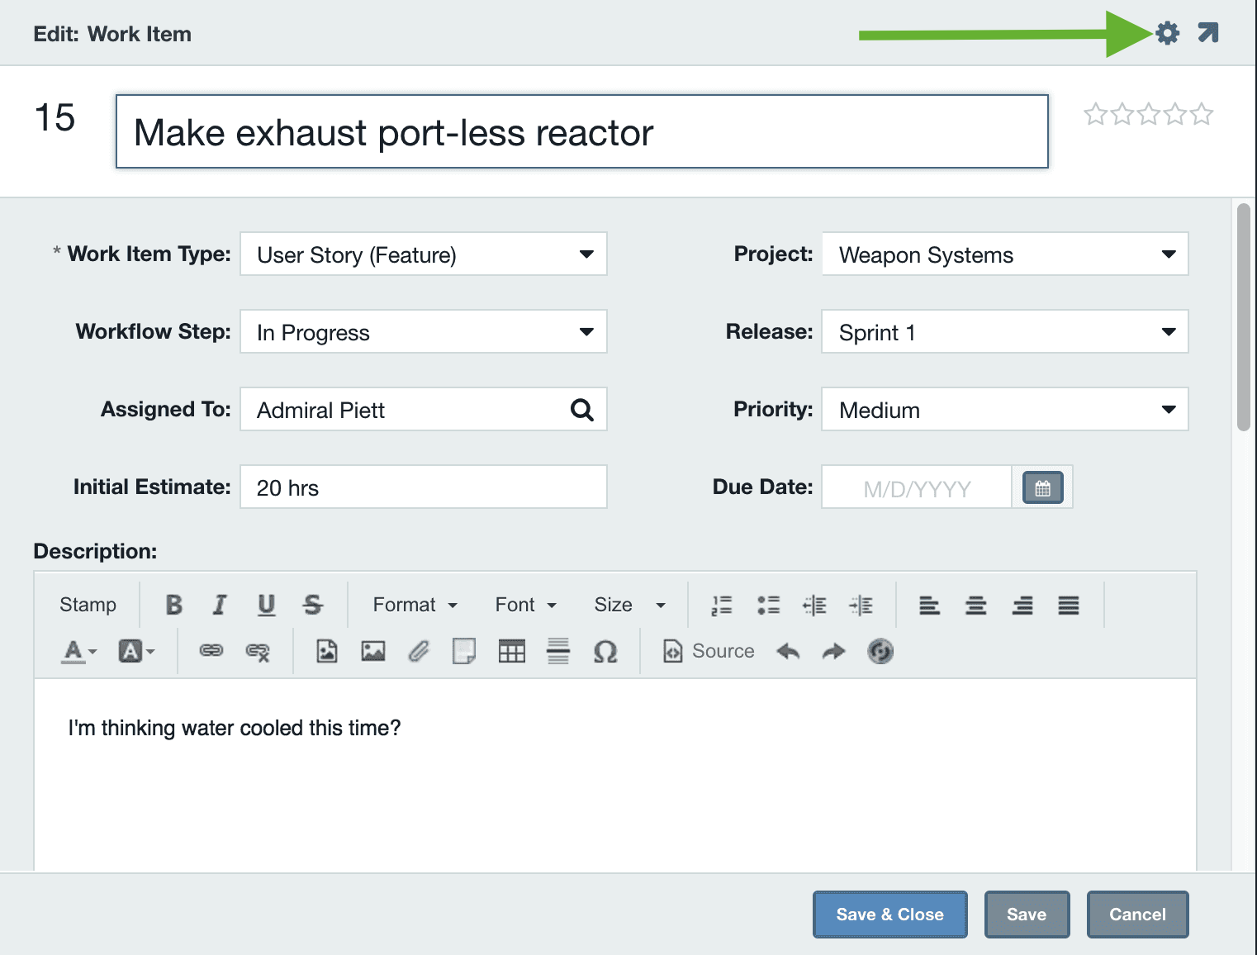Cancel editing the work item
The width and height of the screenshot is (1257, 955).
point(1137,915)
